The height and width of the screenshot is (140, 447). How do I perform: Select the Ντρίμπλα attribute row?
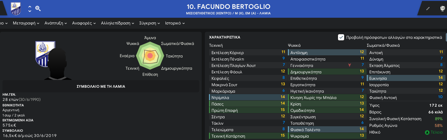247,98
